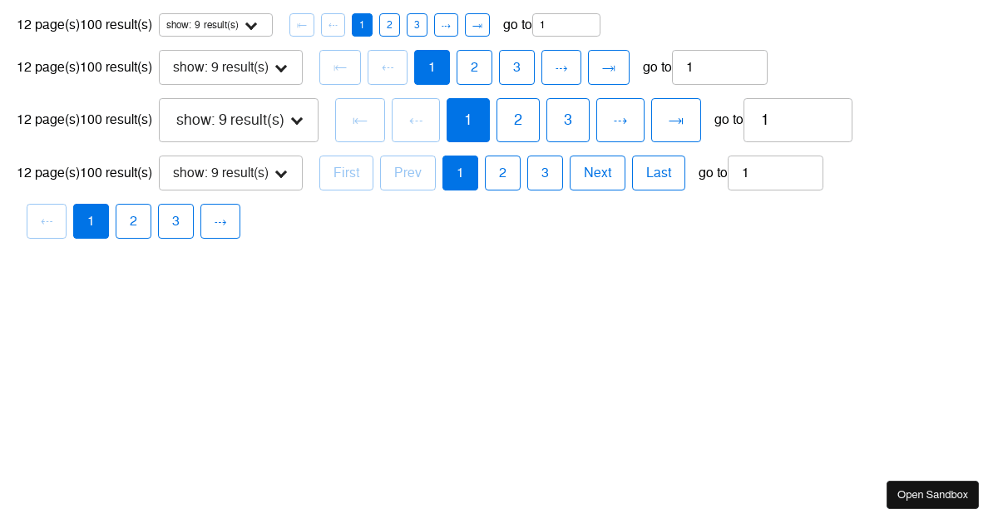The width and height of the screenshot is (998, 524).
Task: Click next-page arrow in smallest pagination row
Action: tap(446, 25)
